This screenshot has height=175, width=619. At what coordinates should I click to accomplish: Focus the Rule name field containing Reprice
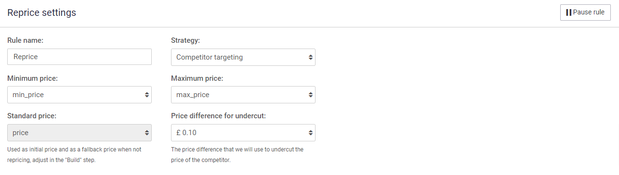coord(79,57)
